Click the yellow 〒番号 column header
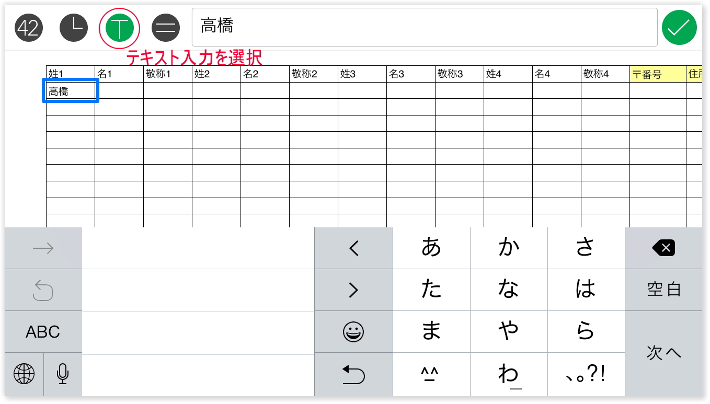710x404 pixels. [x=658, y=74]
